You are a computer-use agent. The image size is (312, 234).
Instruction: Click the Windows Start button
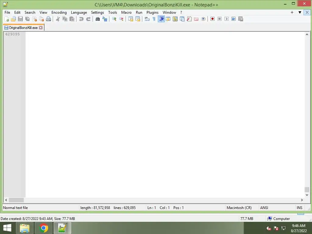click(x=7, y=228)
